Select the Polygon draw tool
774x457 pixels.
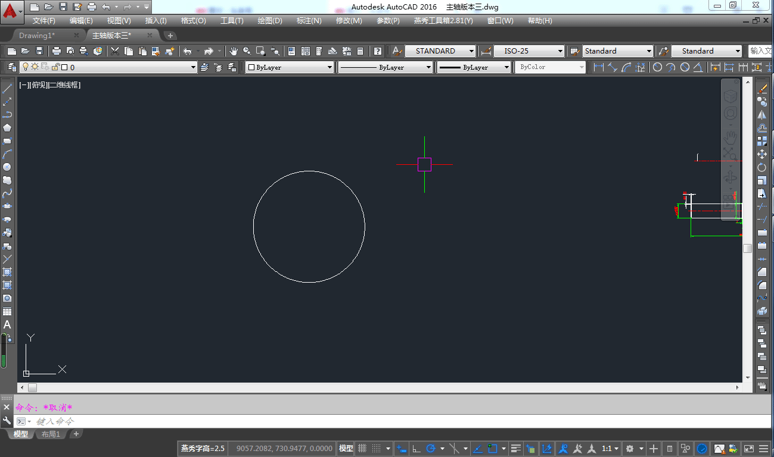click(7, 128)
